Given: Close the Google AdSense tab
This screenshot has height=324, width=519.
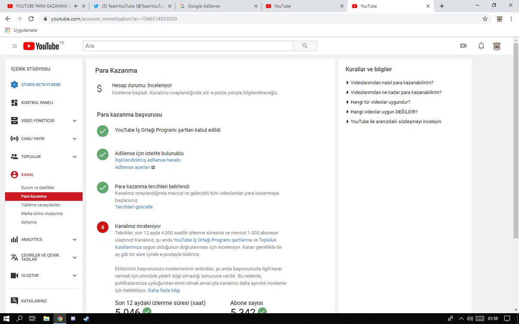Looking at the screenshot, I should 256,6.
